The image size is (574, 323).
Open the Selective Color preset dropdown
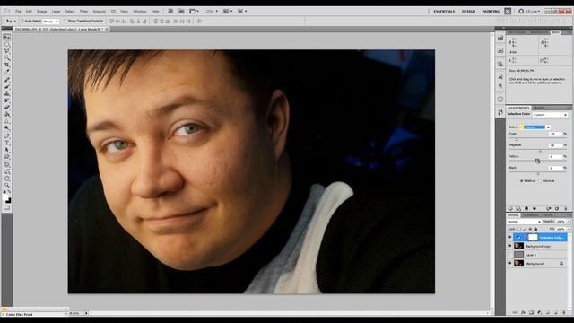coord(550,115)
